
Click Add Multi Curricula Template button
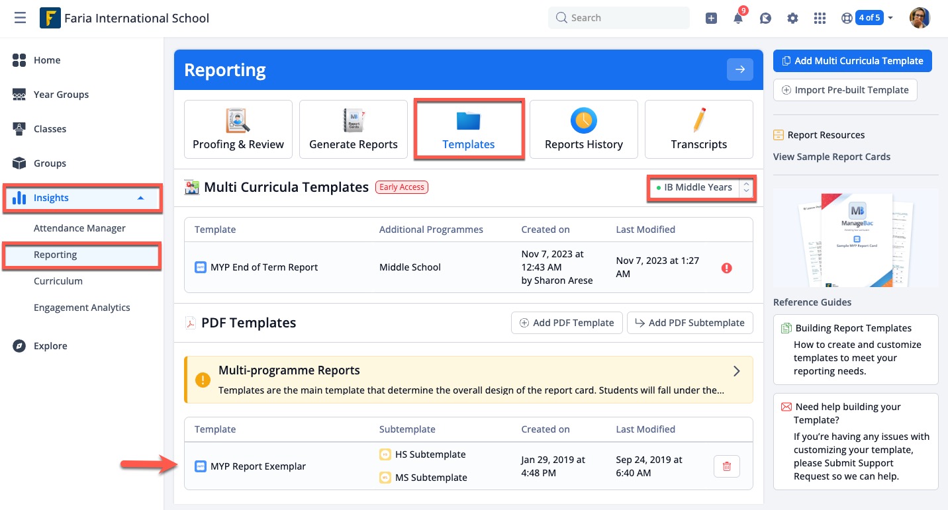point(852,61)
